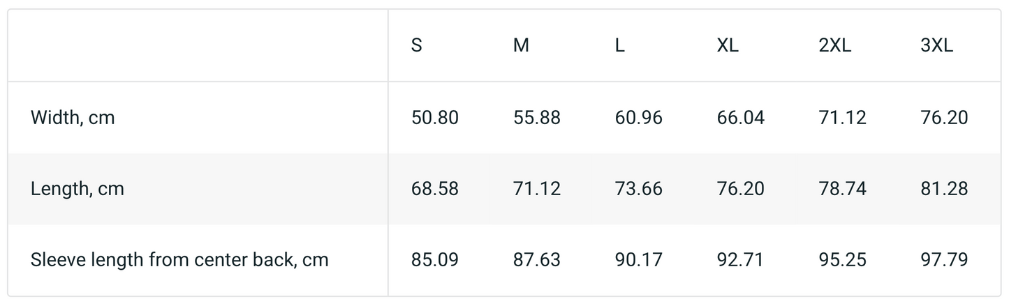Image resolution: width=1009 pixels, height=306 pixels.
Task: Select width value 55.88 for size M
Action: pyautogui.click(x=537, y=118)
